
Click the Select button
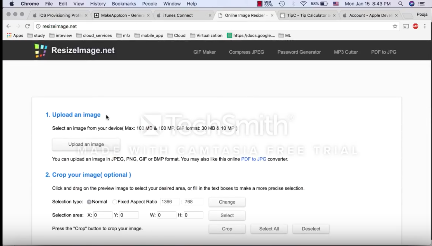[x=227, y=216]
